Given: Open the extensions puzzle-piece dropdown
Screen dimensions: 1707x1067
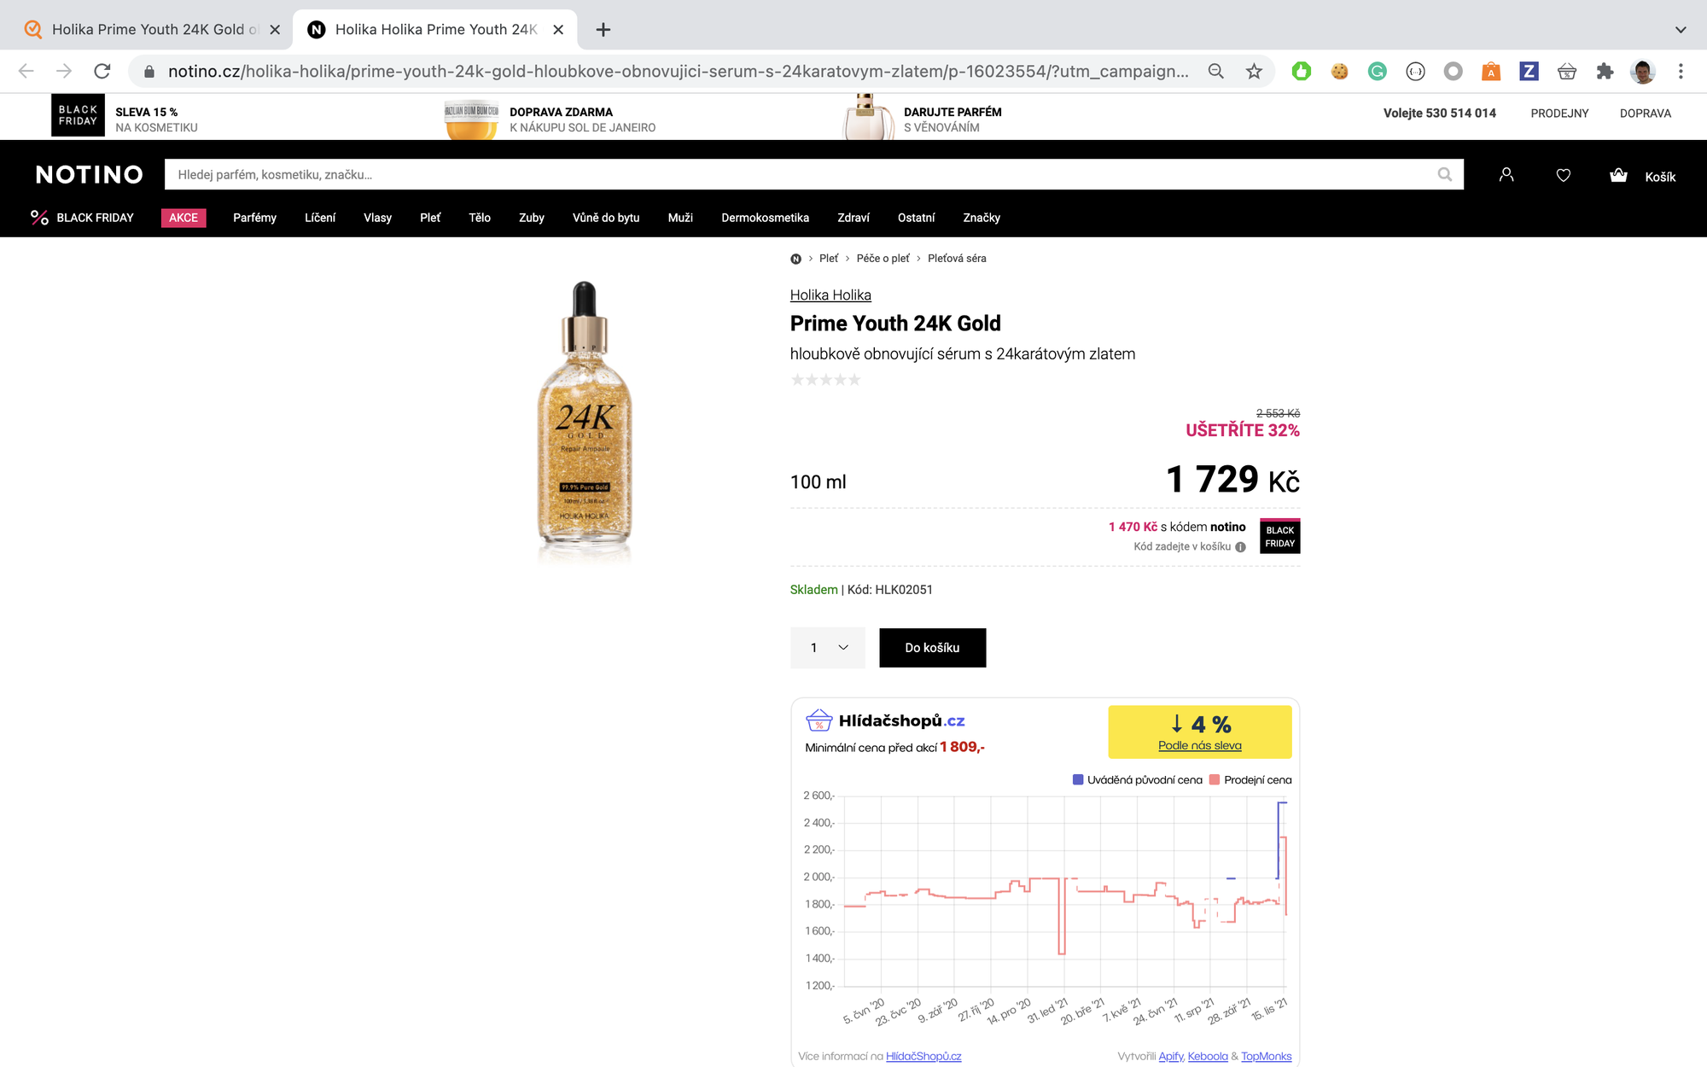Looking at the screenshot, I should [1605, 72].
